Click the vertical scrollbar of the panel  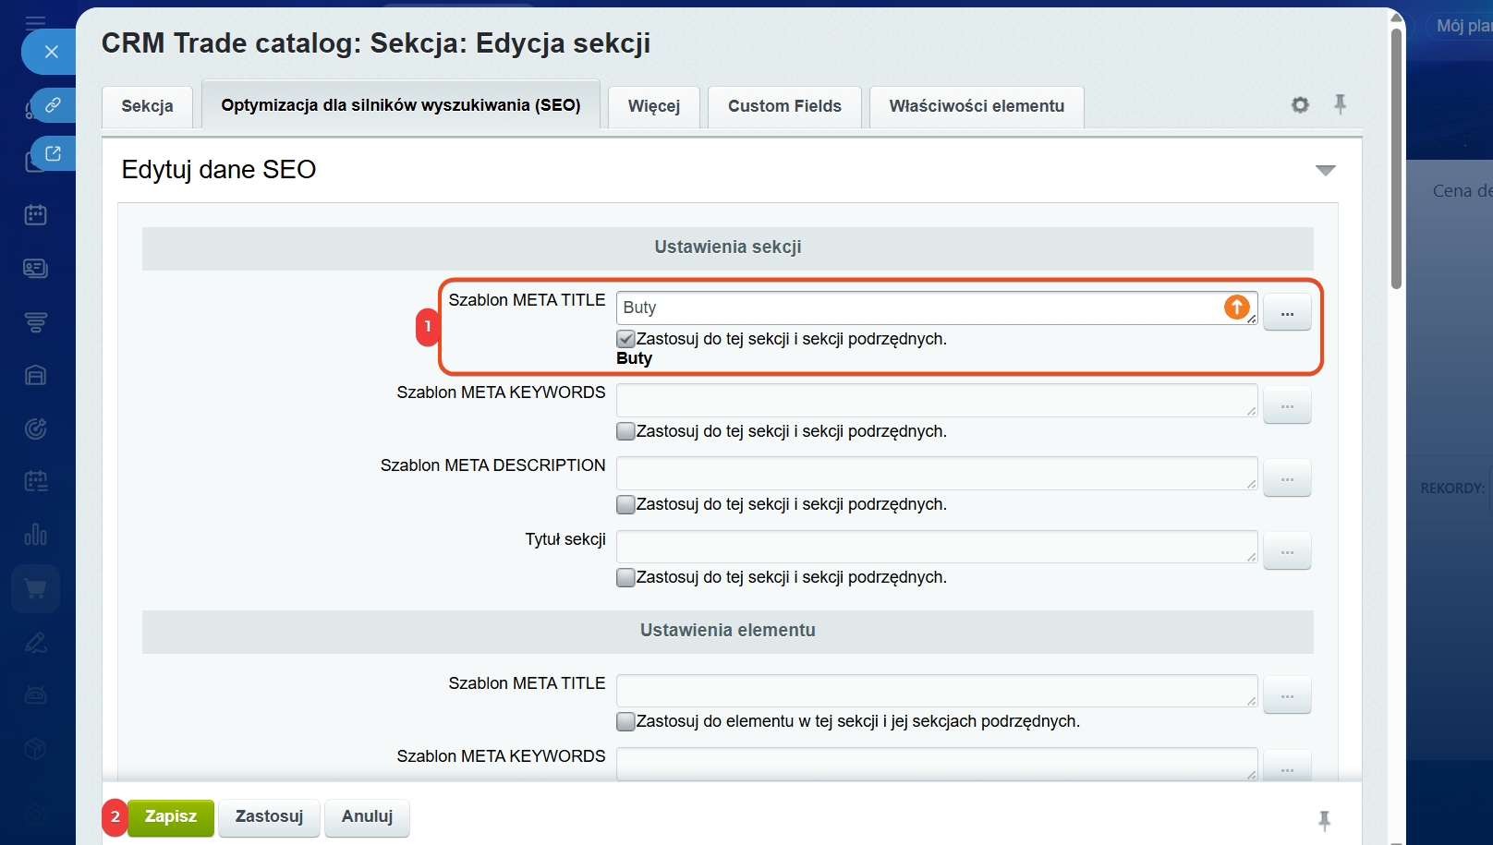[x=1396, y=157]
